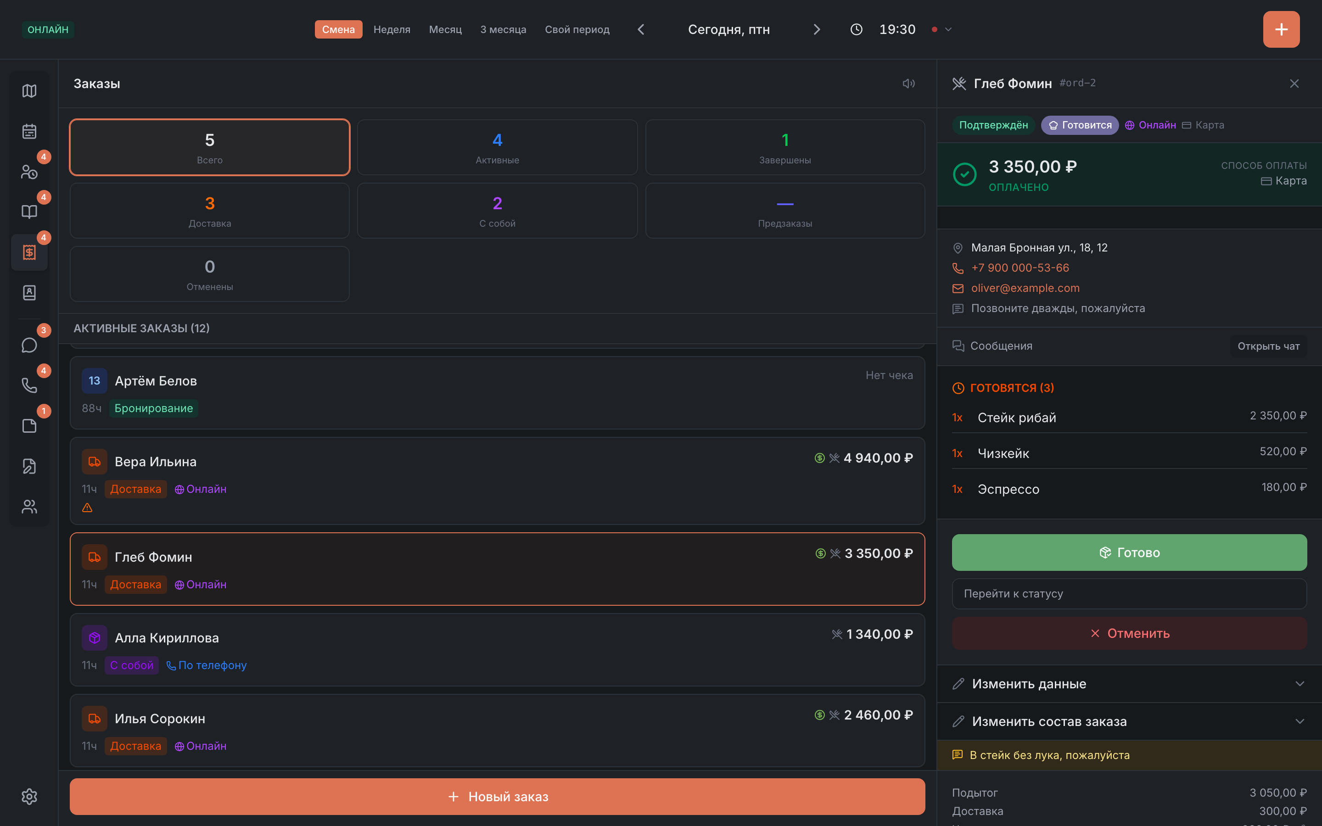Open the calendar reservations sidebar icon
Screen dimensions: 1322x826
(29, 131)
